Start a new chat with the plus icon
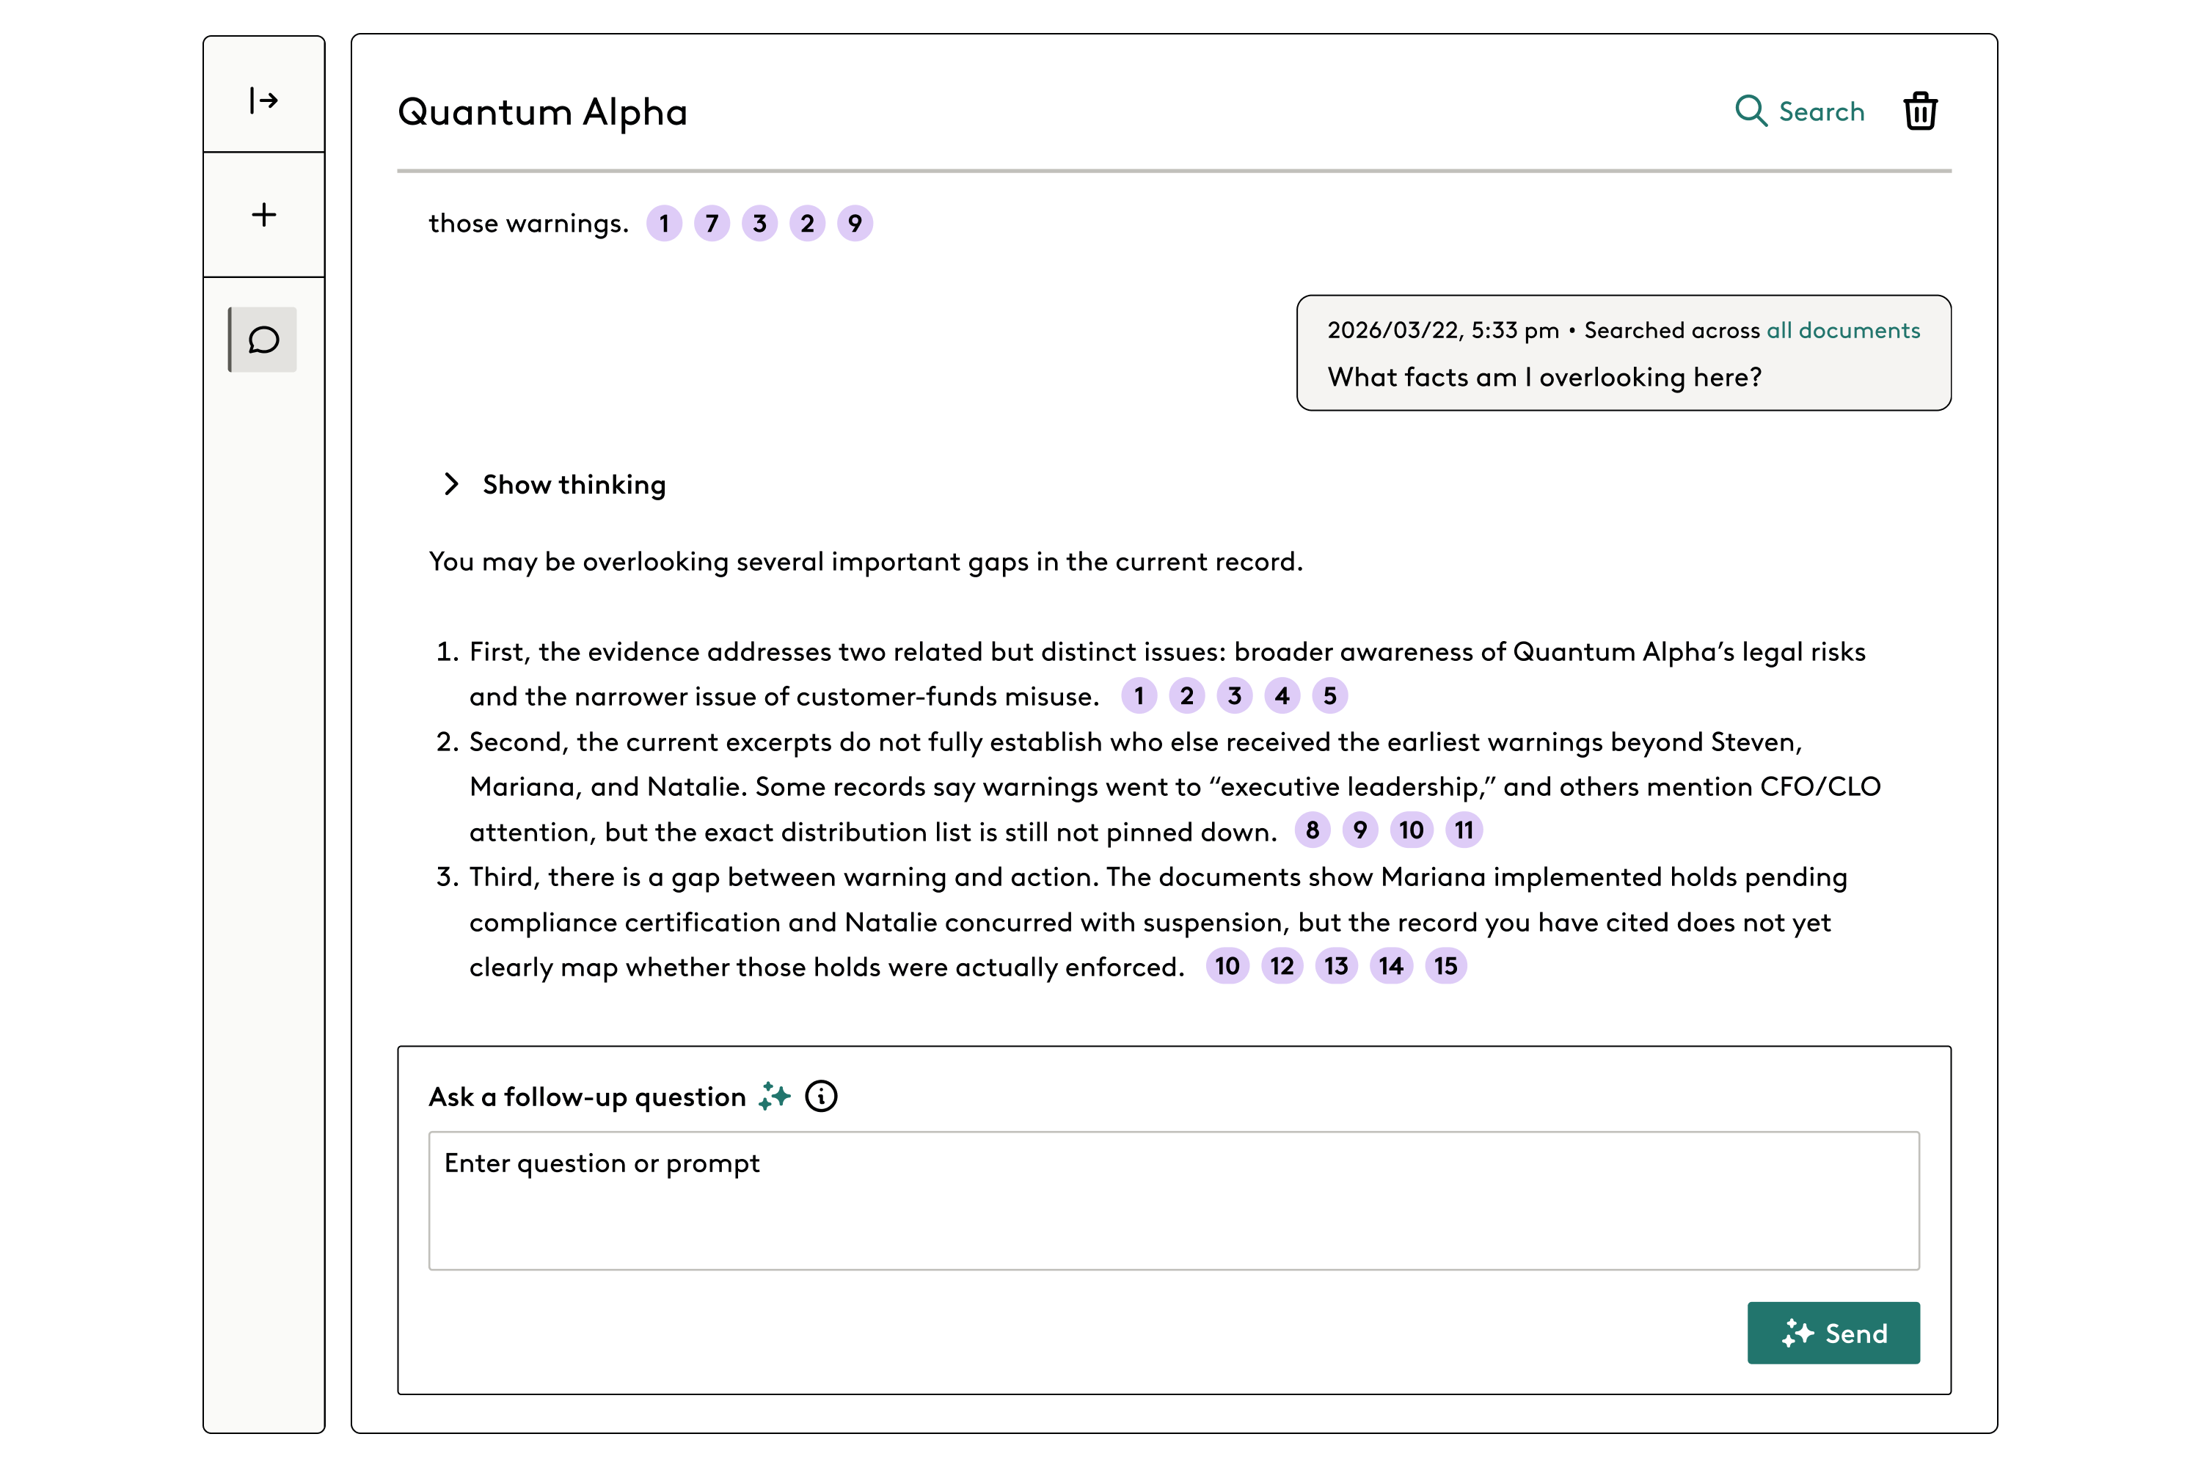 pos(264,214)
